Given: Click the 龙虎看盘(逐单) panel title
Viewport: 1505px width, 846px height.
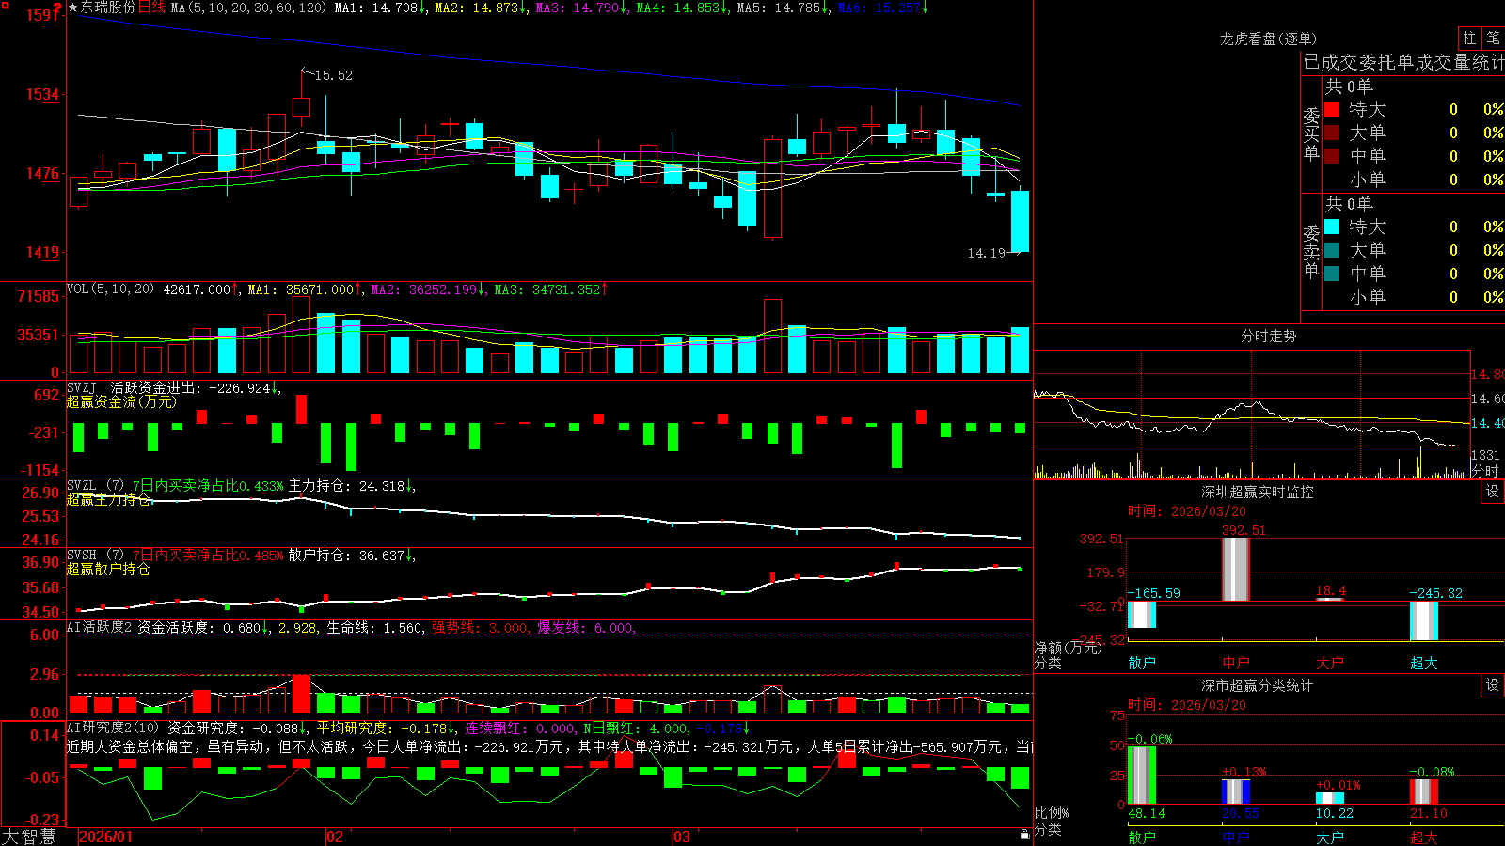Looking at the screenshot, I should click(x=1268, y=39).
